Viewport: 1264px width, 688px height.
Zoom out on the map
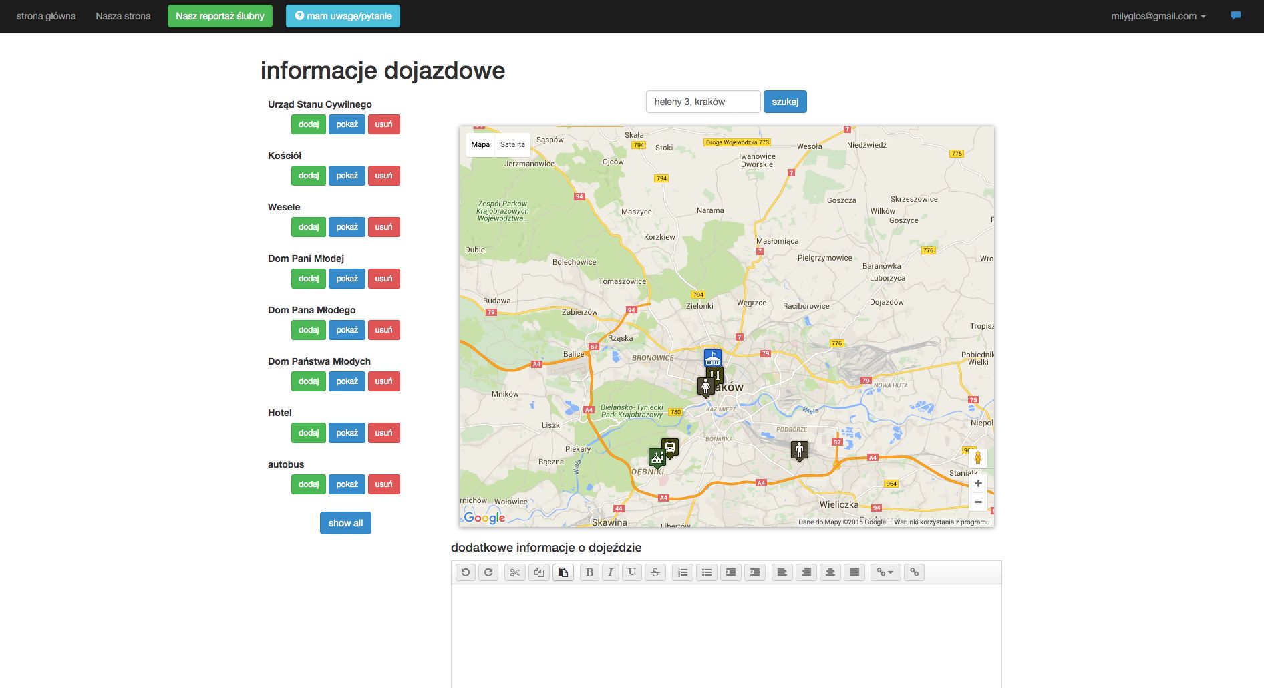coord(978,502)
